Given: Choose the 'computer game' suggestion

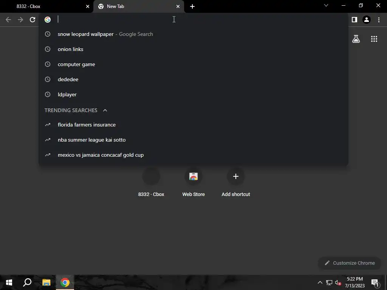Looking at the screenshot, I should pos(193,64).
